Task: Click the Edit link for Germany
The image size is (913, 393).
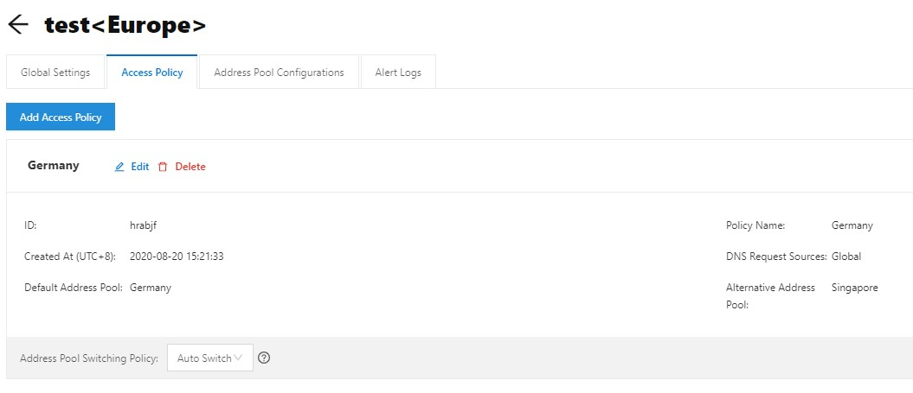Action: point(139,167)
